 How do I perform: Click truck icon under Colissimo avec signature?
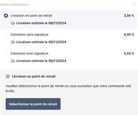pos(13,61)
